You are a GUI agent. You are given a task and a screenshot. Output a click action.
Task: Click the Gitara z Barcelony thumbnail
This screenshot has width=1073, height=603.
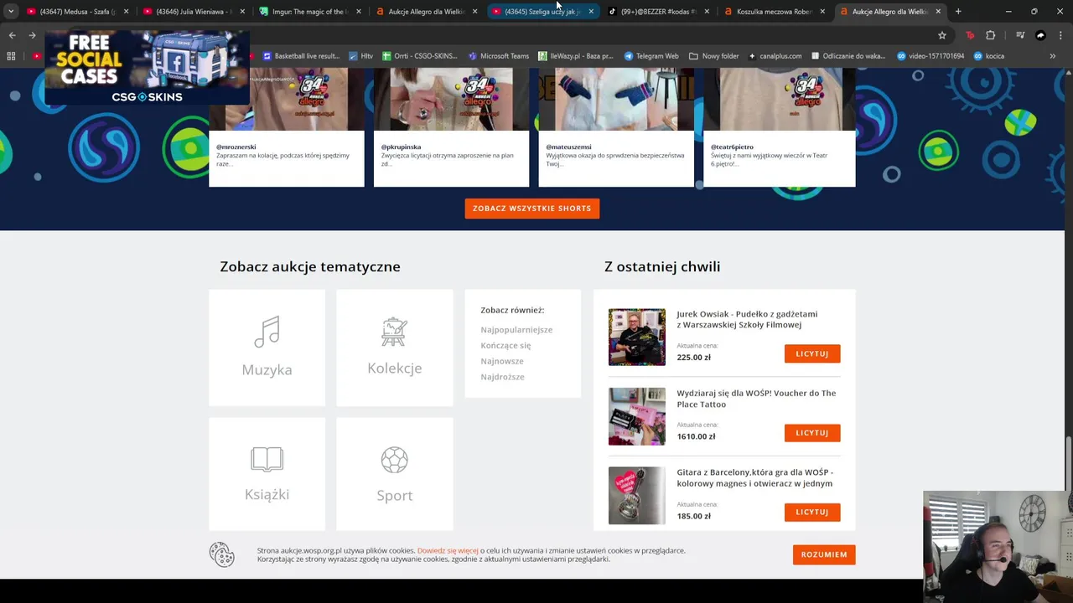pos(637,496)
